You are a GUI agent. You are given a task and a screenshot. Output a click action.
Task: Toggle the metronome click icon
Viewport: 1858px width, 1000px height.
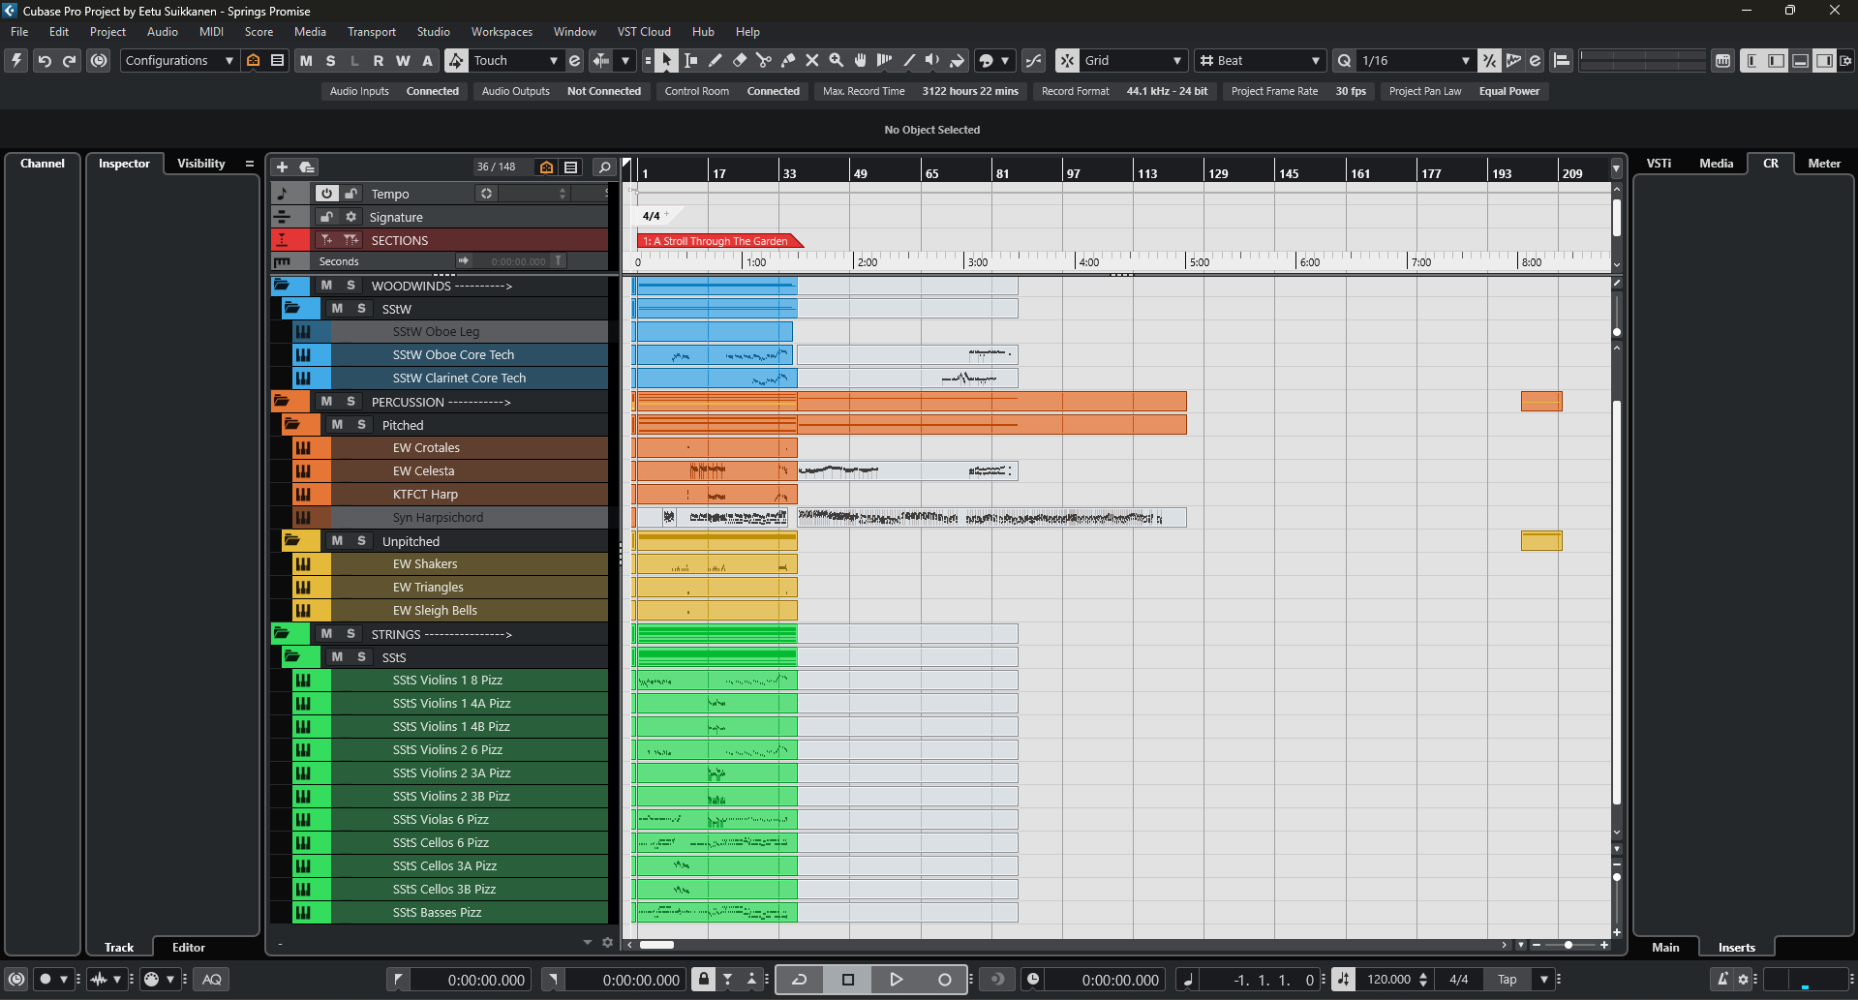coord(1722,980)
